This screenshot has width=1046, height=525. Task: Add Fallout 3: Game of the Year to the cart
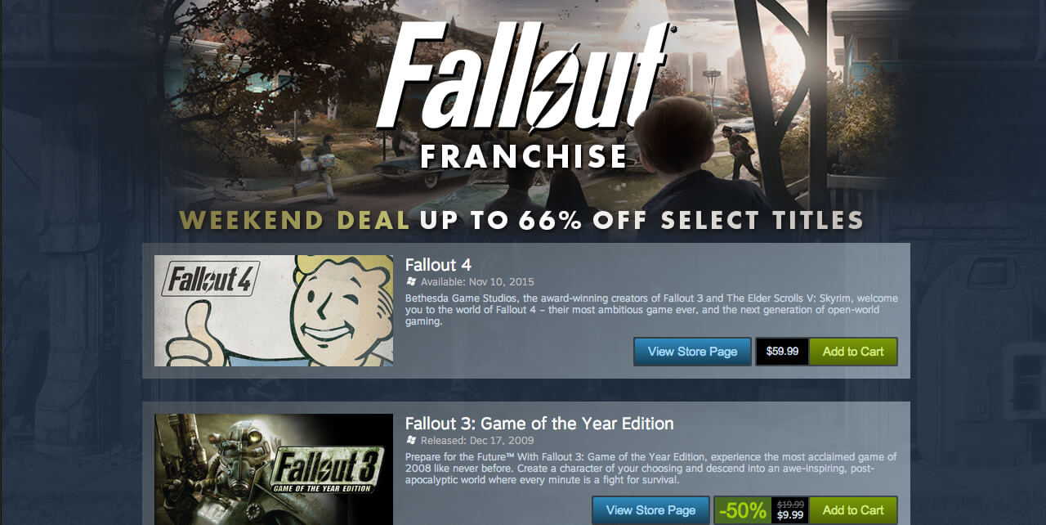(x=853, y=509)
